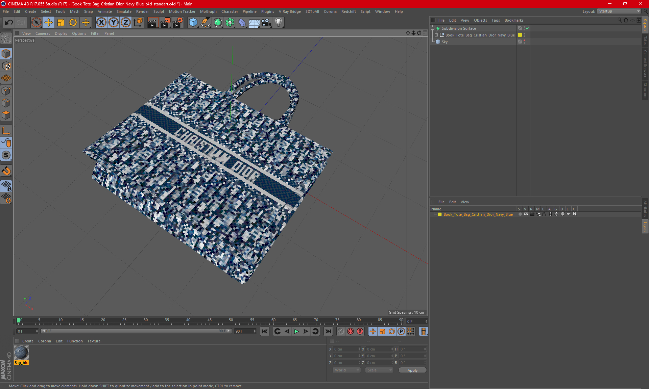Render the active view with clapperboard icon
The image size is (649, 389).
click(x=153, y=23)
